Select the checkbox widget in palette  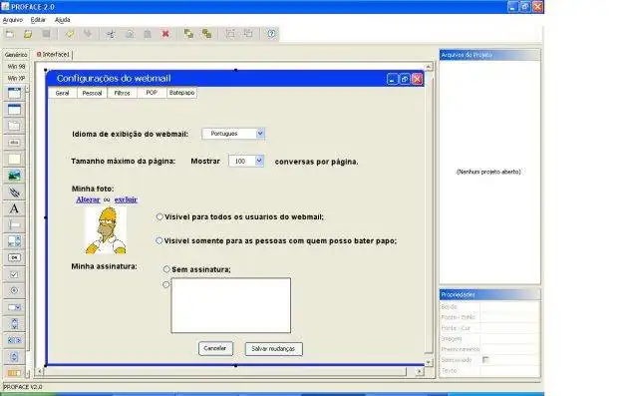(x=14, y=274)
